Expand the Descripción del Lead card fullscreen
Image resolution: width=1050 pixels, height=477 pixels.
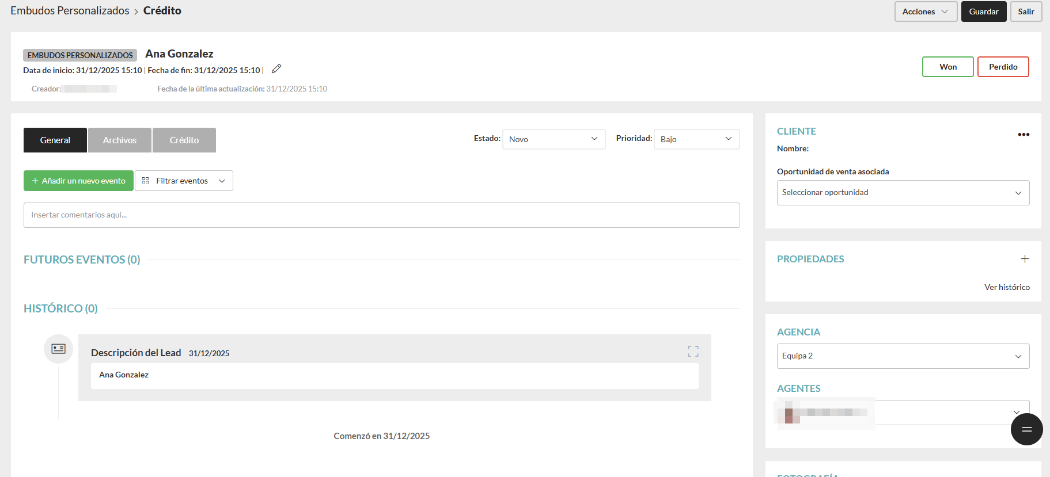pos(693,352)
